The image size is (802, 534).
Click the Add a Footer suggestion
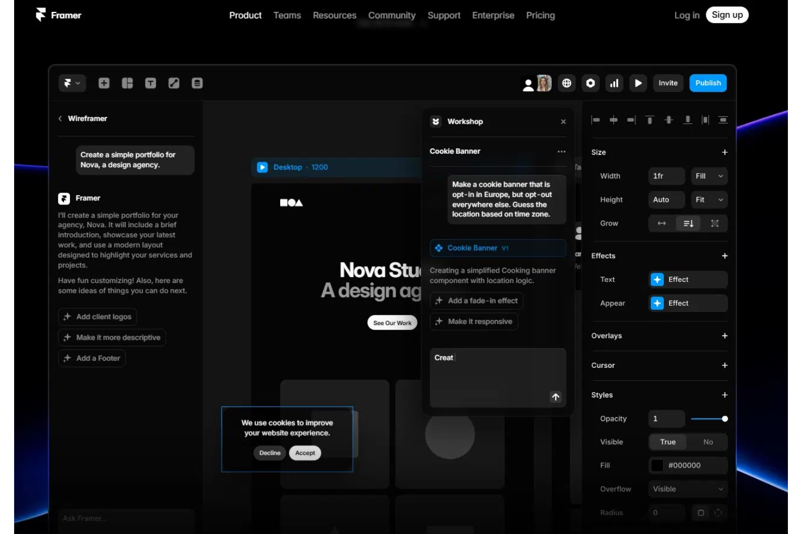[x=92, y=358]
